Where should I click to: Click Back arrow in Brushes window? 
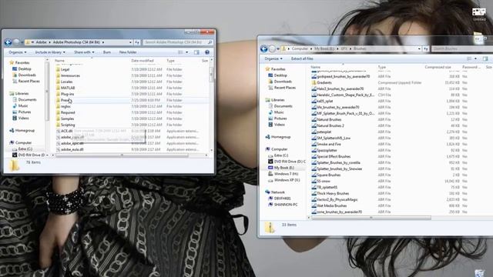click(x=263, y=48)
